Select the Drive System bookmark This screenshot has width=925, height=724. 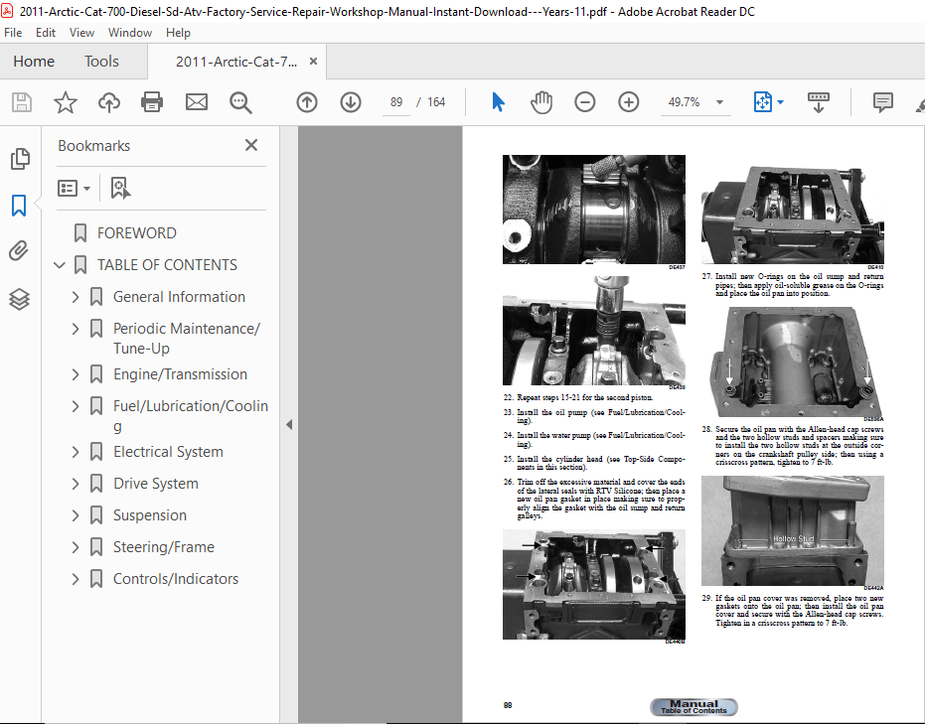[156, 484]
